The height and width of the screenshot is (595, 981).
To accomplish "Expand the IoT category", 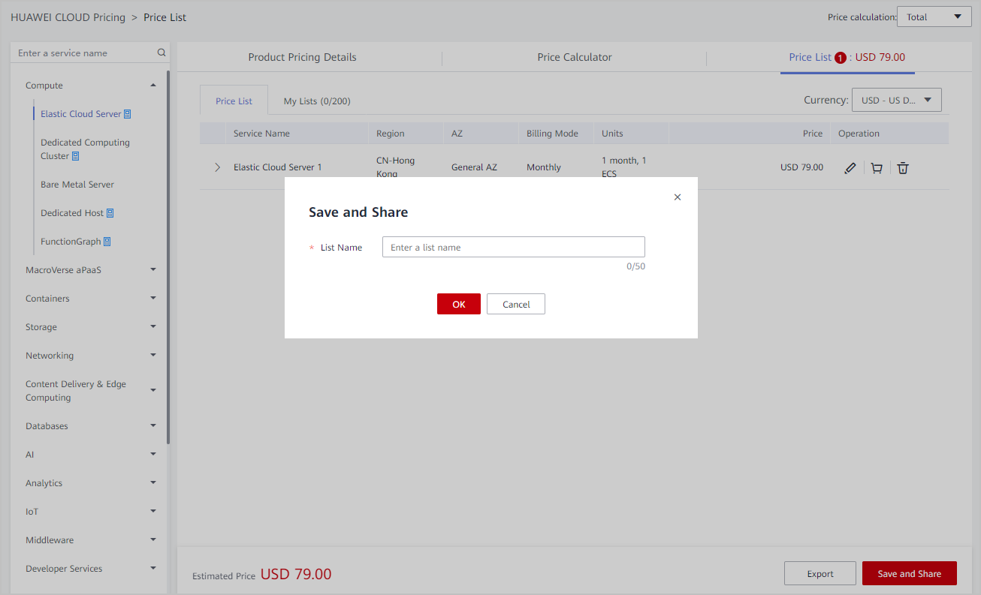I will coord(153,512).
